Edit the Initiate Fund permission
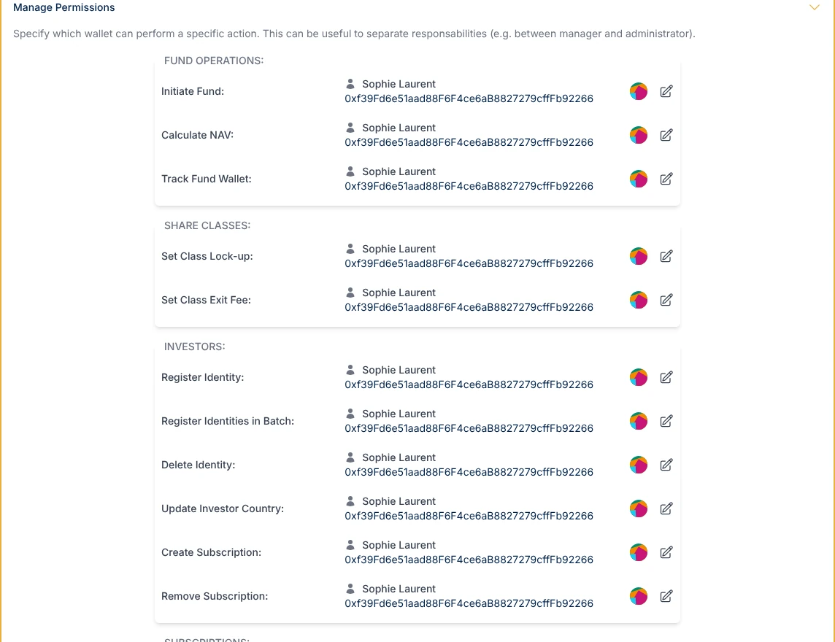 coord(666,91)
